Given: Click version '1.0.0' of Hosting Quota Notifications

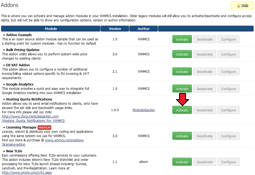Looking at the screenshot, I should [x=115, y=110].
